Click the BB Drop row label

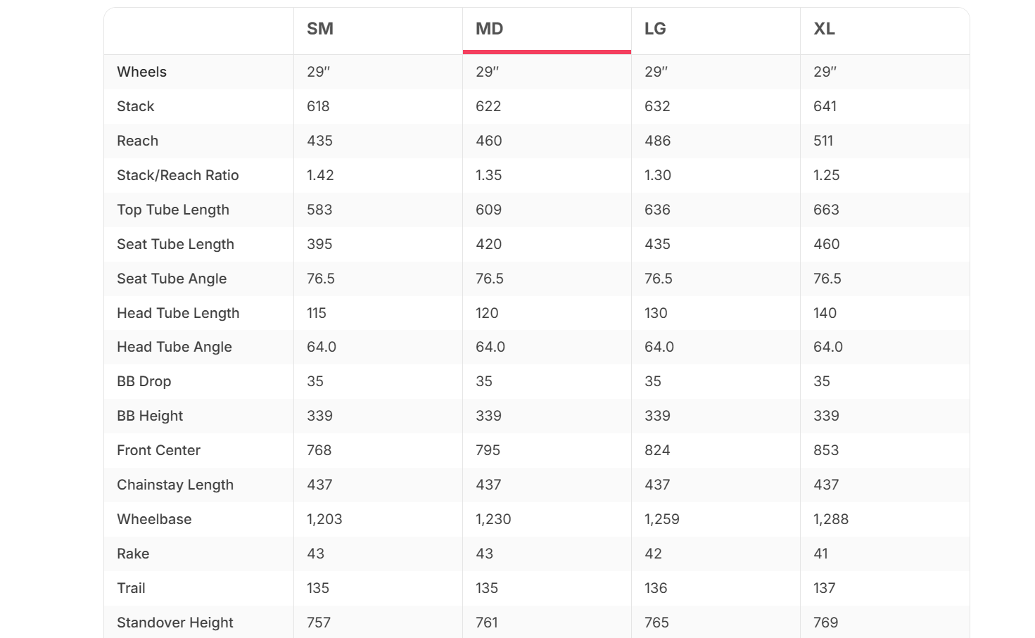coord(144,381)
